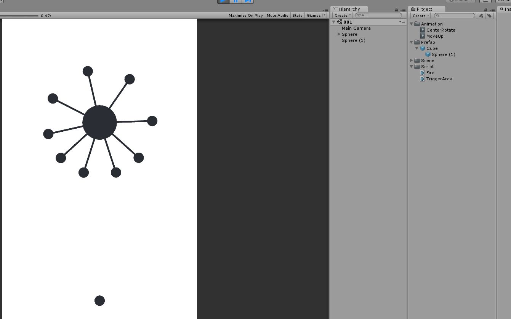Select the Cube label in Project
Image resolution: width=511 pixels, height=319 pixels.
432,48
